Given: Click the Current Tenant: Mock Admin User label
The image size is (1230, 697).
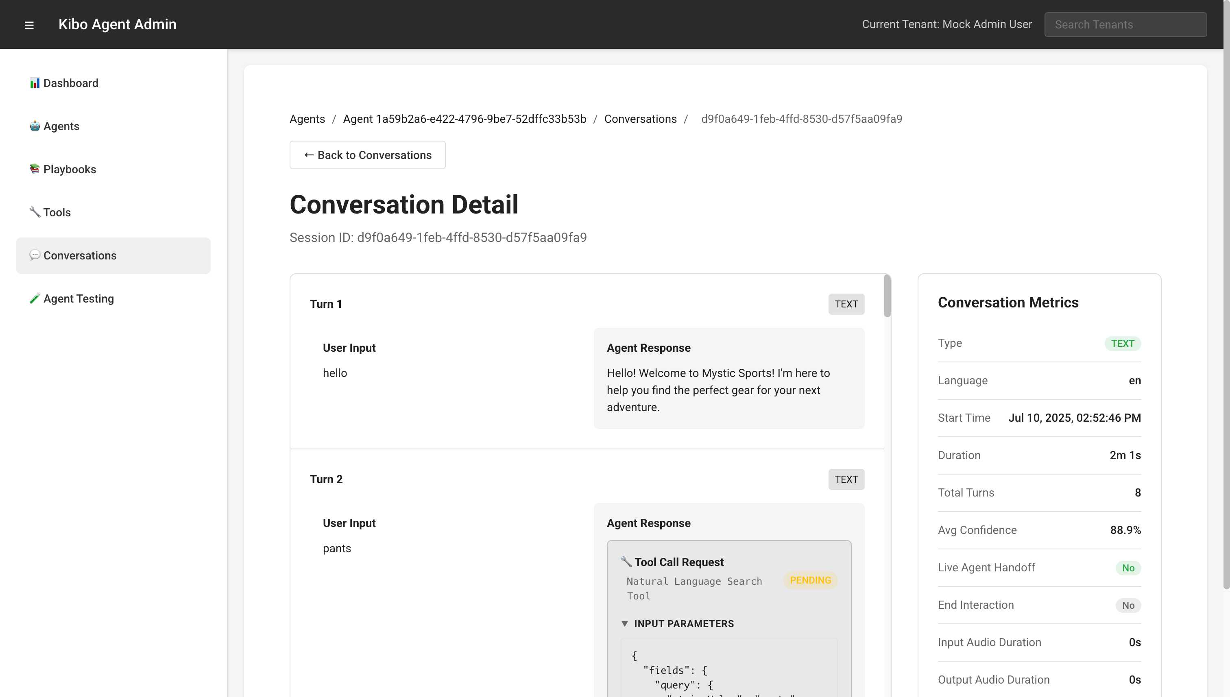Looking at the screenshot, I should point(946,24).
